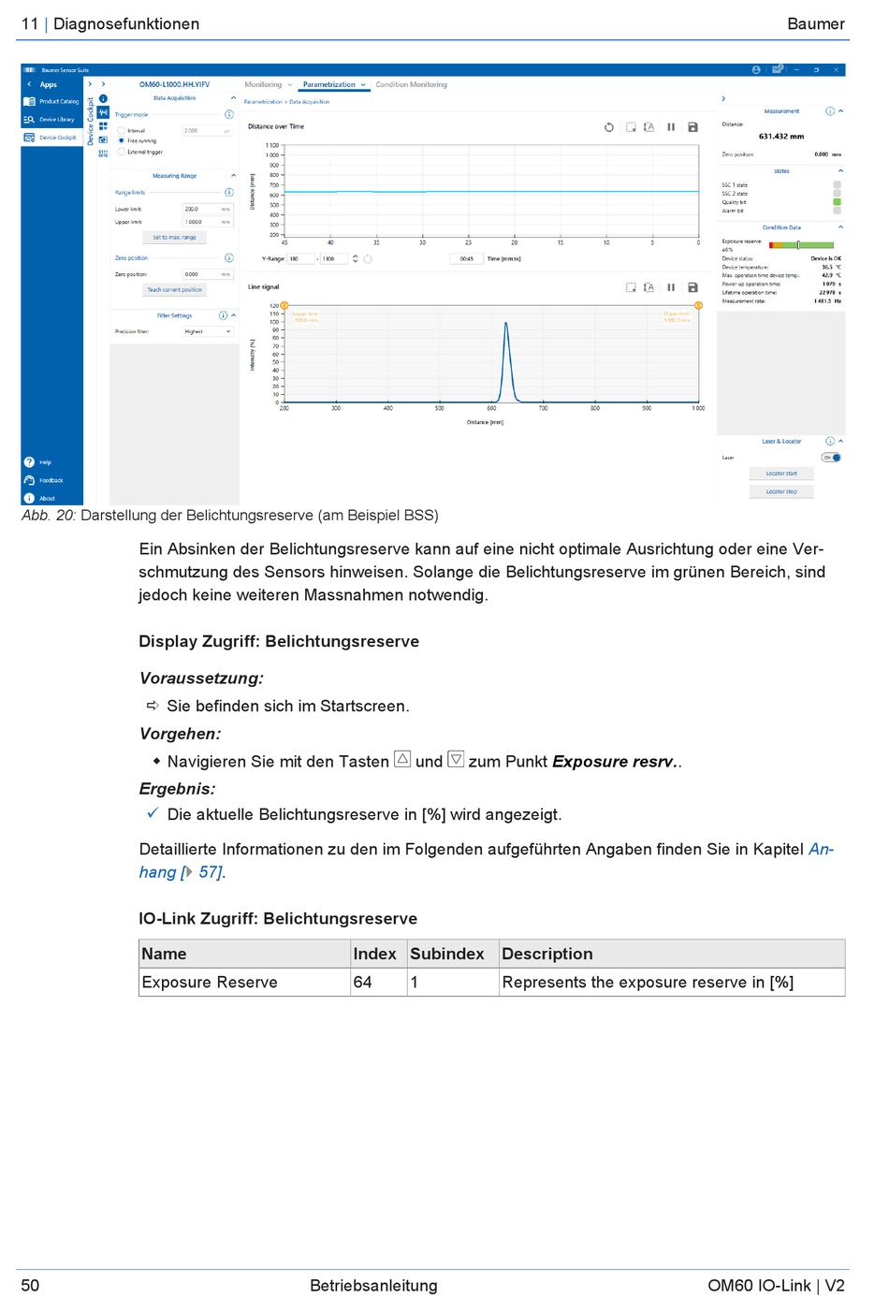Click the time span input showing 00:45

[467, 258]
